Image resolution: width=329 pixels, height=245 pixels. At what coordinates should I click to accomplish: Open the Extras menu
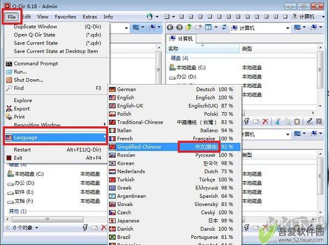[90, 17]
